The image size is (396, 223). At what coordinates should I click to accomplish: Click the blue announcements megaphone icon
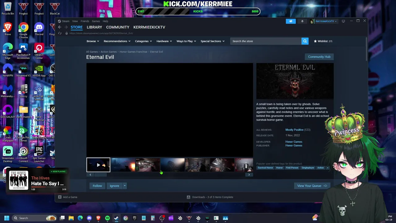pyautogui.click(x=291, y=21)
